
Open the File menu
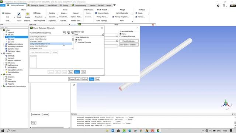coord(3,5)
